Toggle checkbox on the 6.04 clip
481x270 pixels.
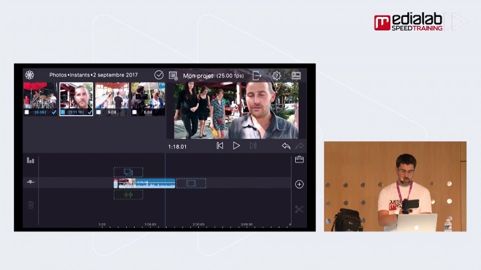(x=135, y=112)
